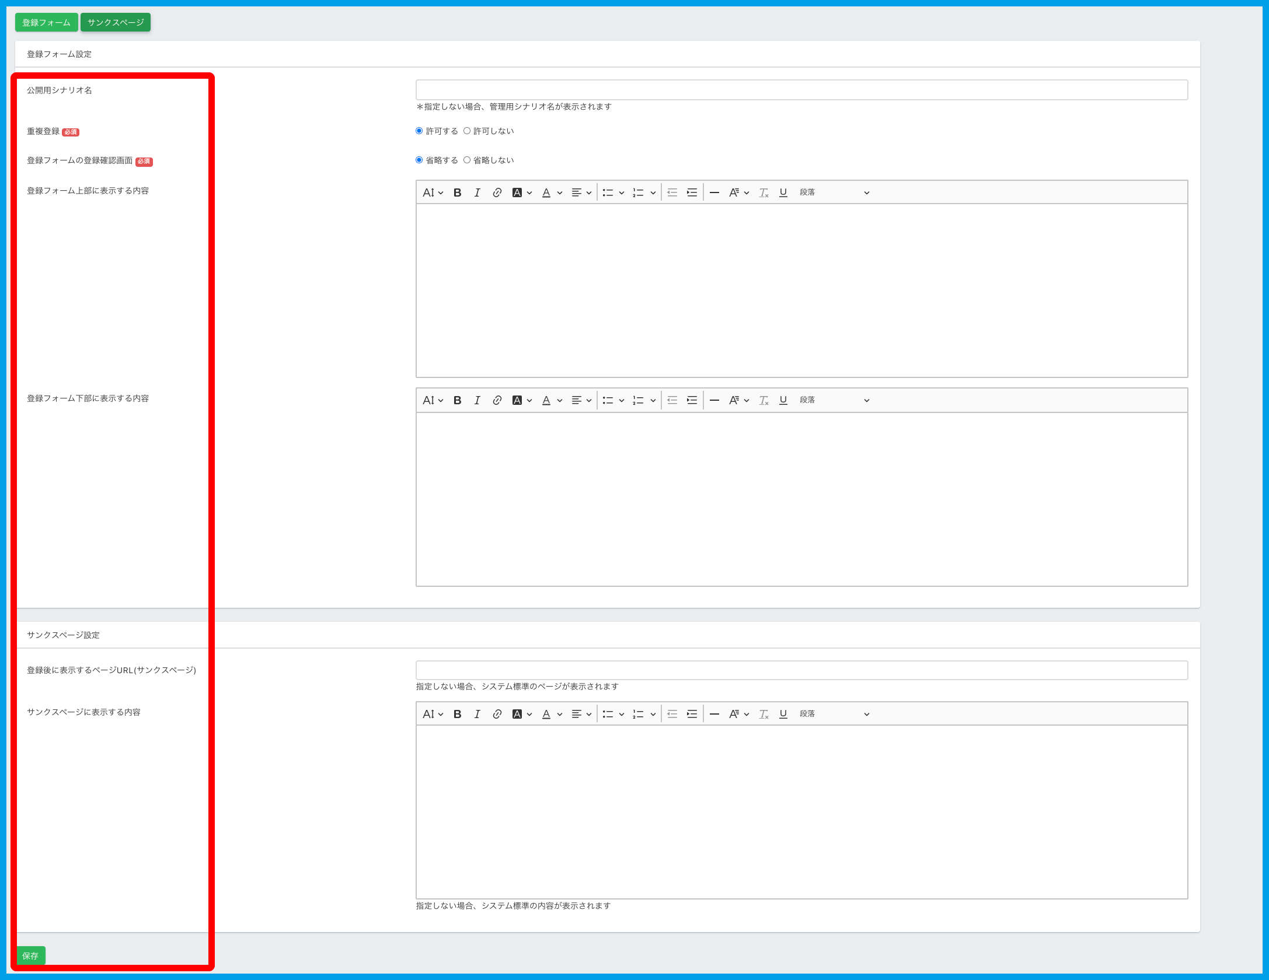This screenshot has height=980, width=1269.
Task: Switch to 登録フォーム tab
Action: pyautogui.click(x=46, y=23)
